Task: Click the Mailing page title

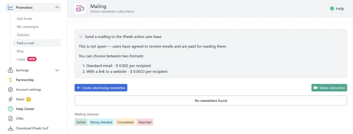Action: tap(98, 6)
